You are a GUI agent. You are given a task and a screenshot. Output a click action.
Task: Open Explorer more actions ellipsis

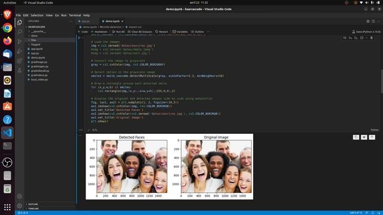[71, 21]
